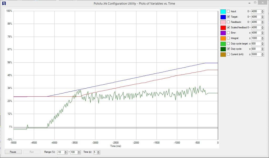The image size is (269, 158).
Task: Click the Integral range value field
Action: (256, 38)
